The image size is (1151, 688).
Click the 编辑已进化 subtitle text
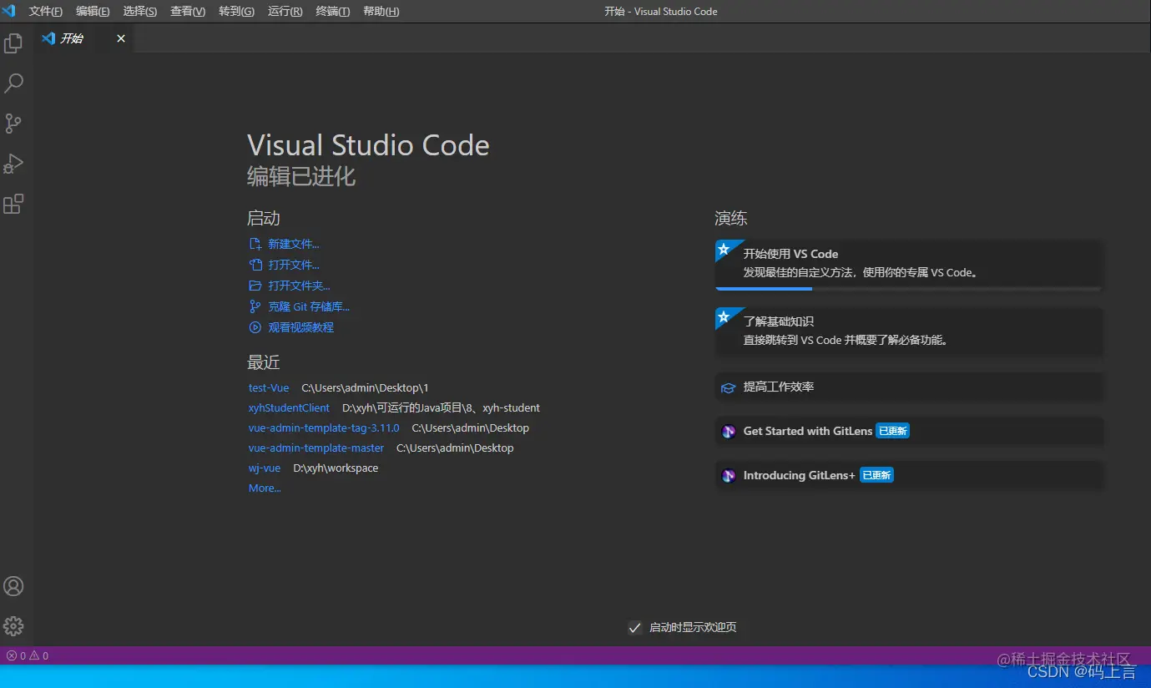(301, 176)
